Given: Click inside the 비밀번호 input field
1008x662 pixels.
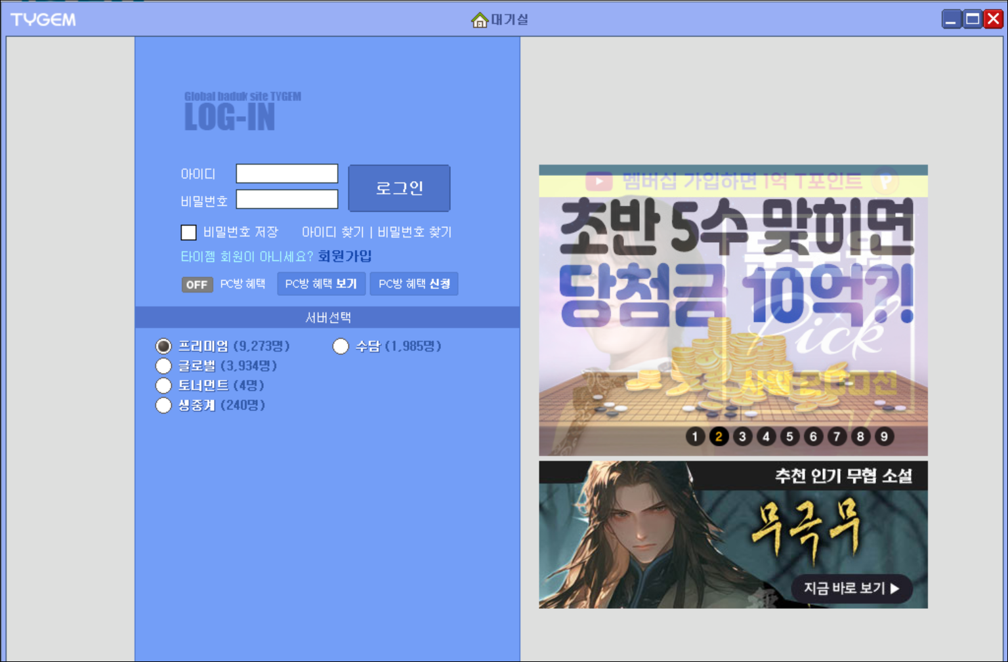Looking at the screenshot, I should (287, 199).
